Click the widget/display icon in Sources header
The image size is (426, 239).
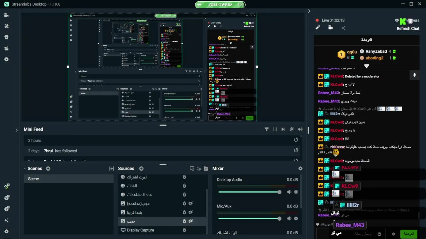pos(192,169)
